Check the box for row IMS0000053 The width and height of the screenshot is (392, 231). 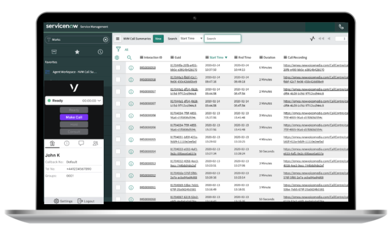coord(118,163)
